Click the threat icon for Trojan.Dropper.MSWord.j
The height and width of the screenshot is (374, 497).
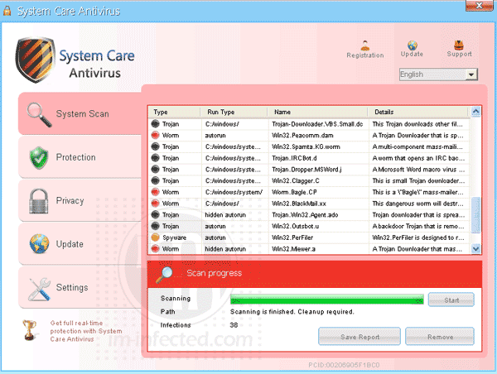(x=156, y=169)
